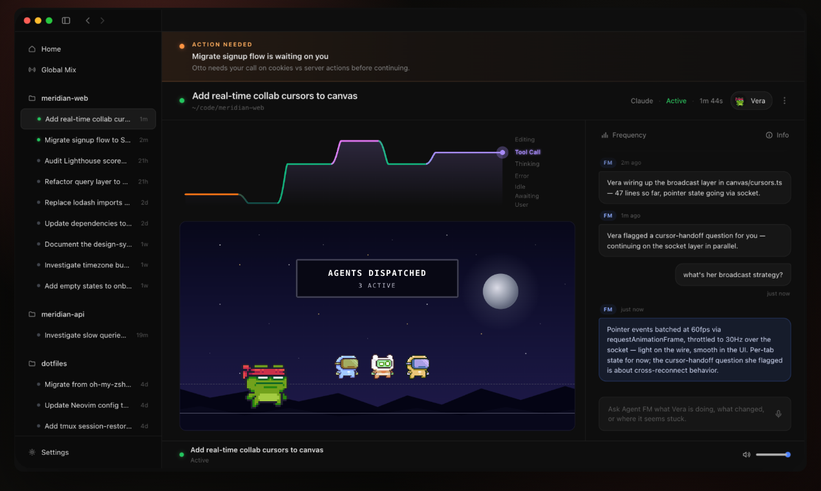This screenshot has height=491, width=821.
Task: Click the Active status label in header
Action: [676, 101]
